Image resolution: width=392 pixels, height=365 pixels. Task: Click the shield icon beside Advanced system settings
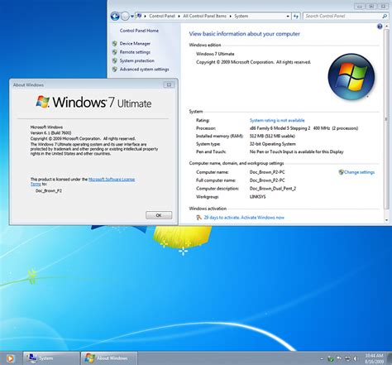(115, 70)
